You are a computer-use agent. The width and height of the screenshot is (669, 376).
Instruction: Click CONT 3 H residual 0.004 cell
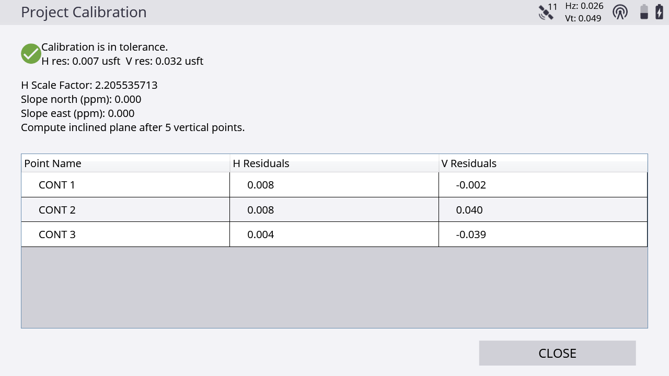tap(260, 234)
